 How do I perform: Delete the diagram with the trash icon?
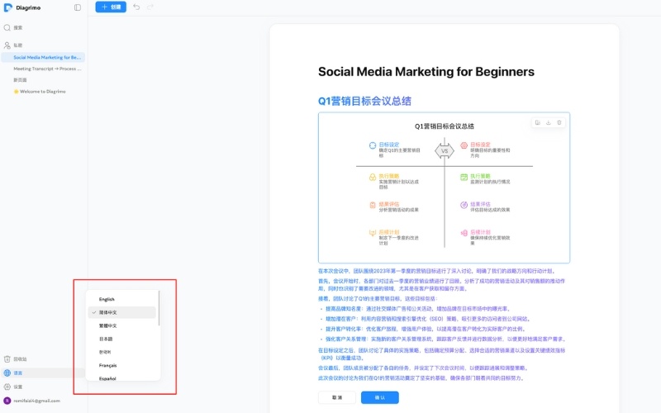point(559,122)
